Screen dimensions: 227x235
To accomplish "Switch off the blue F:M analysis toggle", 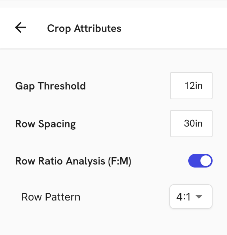I will click(x=200, y=161).
